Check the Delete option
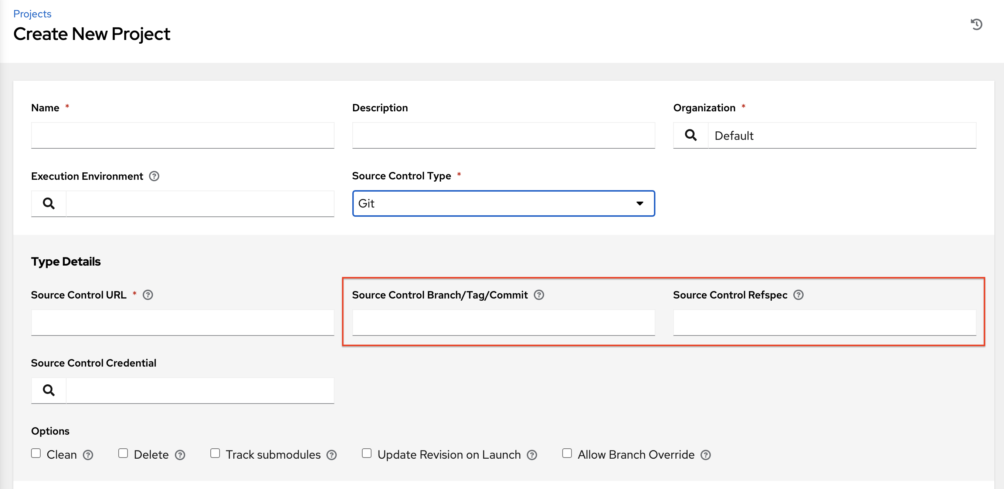The height and width of the screenshot is (489, 1004). click(x=123, y=453)
